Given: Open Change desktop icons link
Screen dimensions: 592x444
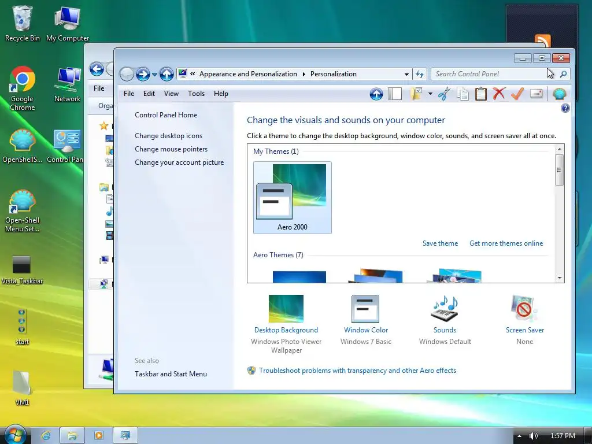Looking at the screenshot, I should click(x=168, y=135).
